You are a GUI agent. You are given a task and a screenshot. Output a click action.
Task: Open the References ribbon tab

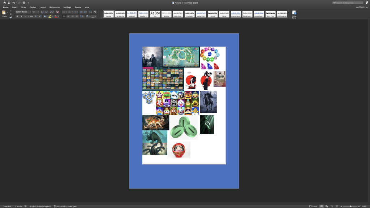point(55,7)
